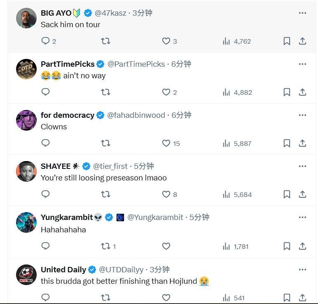
Task: Retweet PartTimePicks' "ain't no way" reply
Action: click(105, 92)
